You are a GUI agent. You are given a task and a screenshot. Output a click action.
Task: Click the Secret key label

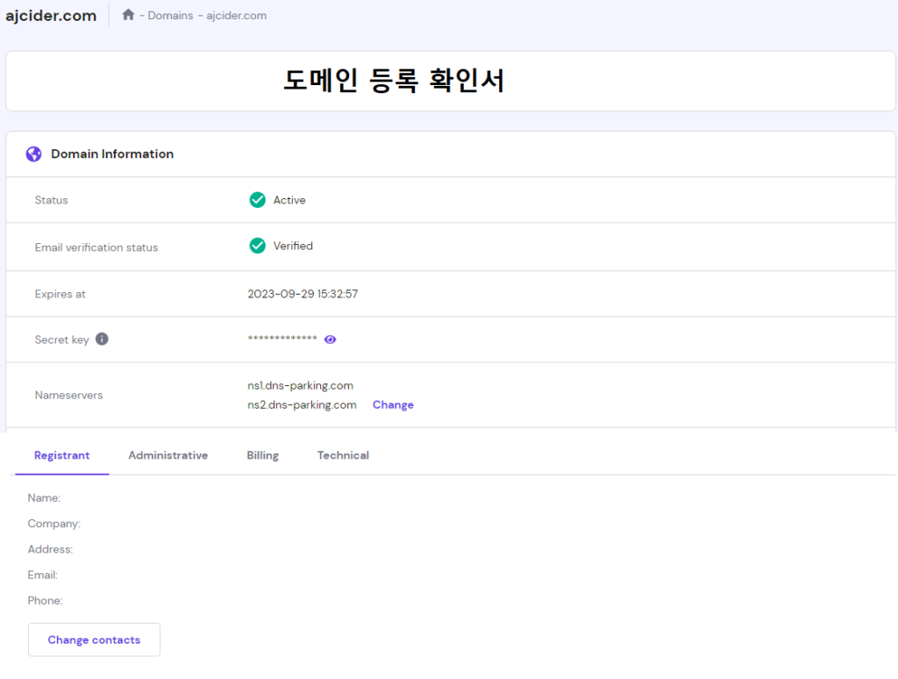[x=62, y=339]
